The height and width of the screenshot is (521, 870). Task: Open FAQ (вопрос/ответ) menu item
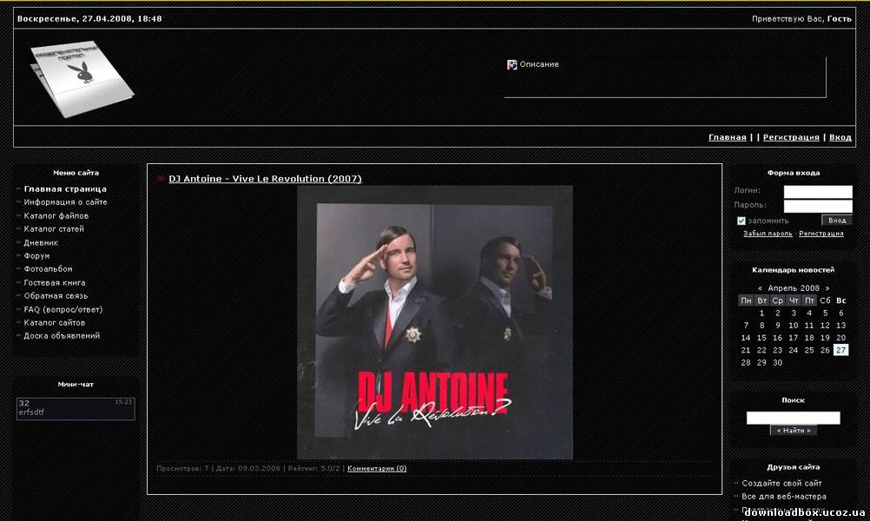click(x=63, y=310)
